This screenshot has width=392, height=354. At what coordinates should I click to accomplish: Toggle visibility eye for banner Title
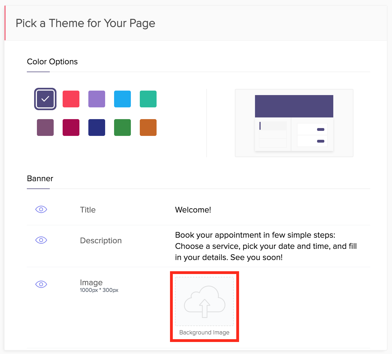click(x=41, y=209)
